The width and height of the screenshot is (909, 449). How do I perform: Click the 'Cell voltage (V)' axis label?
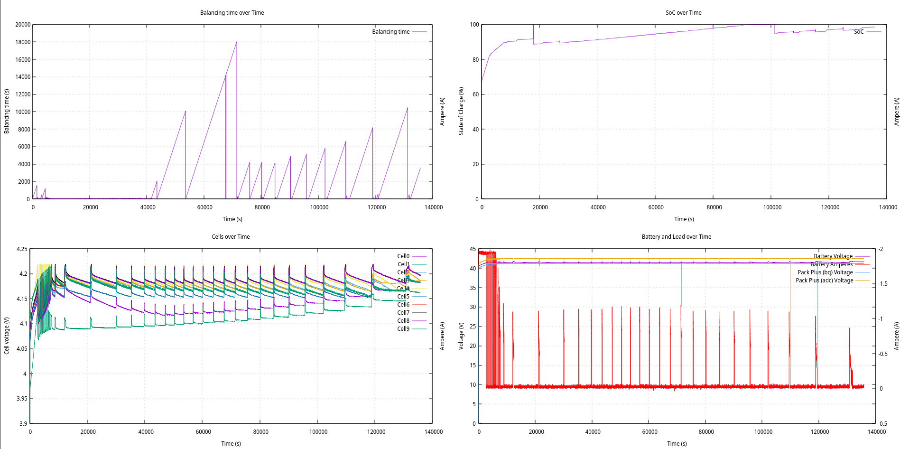(x=7, y=336)
